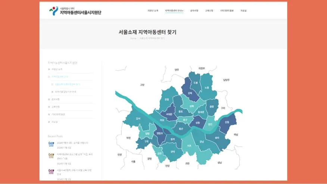Select 지원단 소개 in the sidebar menu

pyautogui.click(x=57, y=69)
